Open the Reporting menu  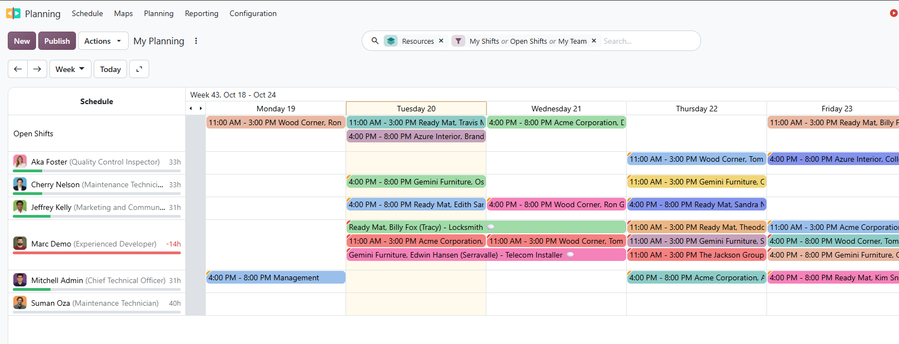pos(201,13)
